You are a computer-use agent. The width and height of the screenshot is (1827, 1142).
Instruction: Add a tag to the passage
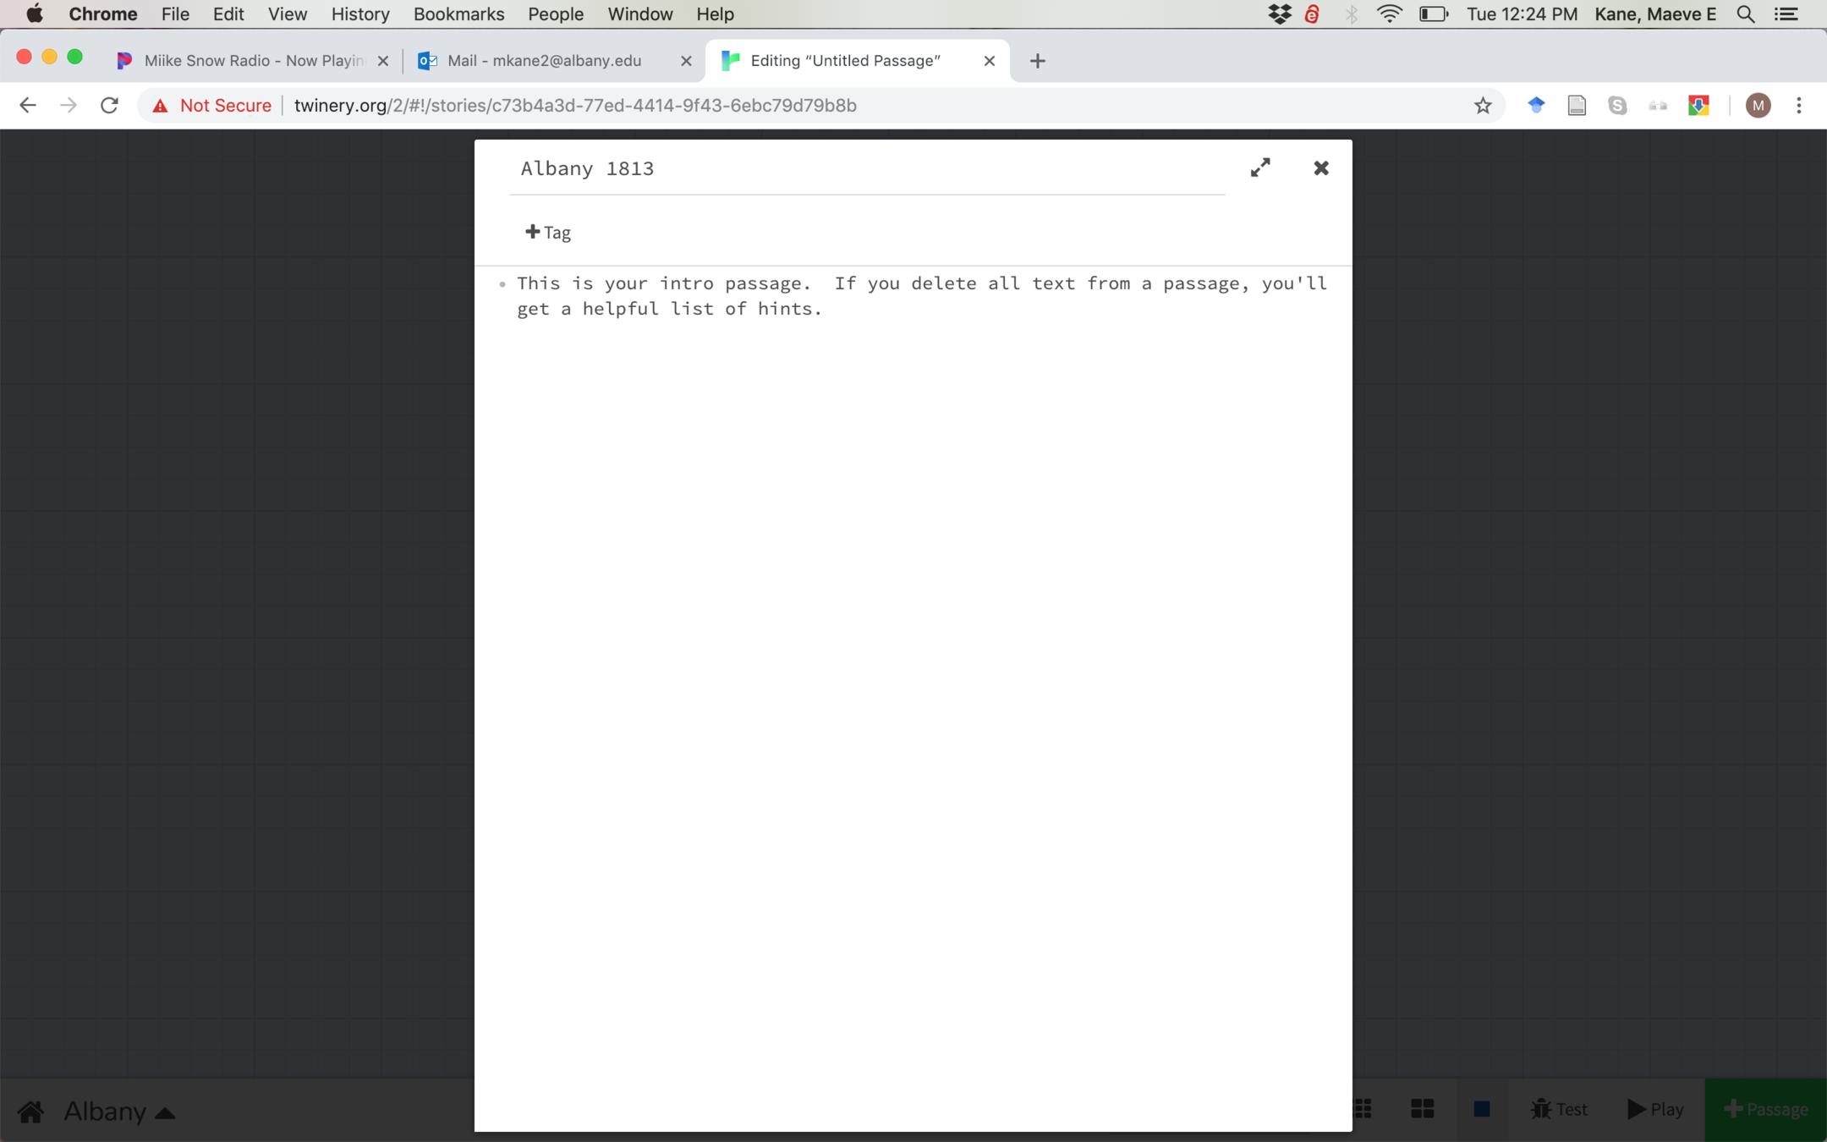[x=548, y=232]
